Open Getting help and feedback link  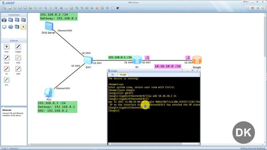coord(253,148)
